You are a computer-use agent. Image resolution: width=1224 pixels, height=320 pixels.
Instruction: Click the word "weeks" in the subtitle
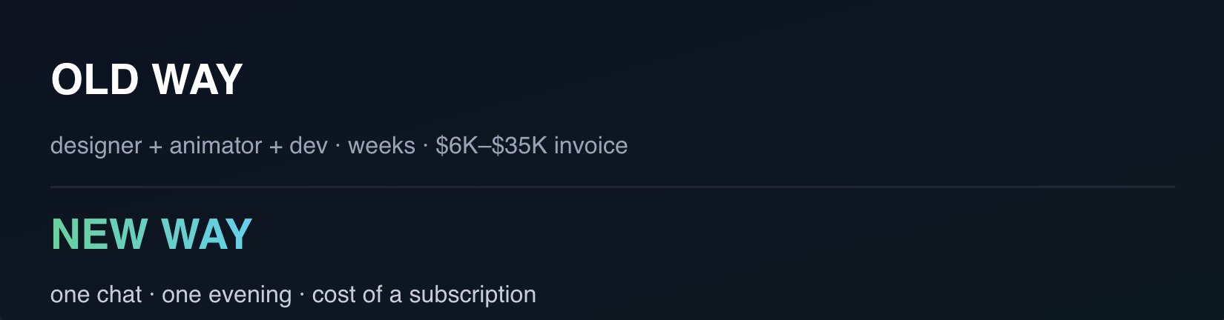coord(381,145)
